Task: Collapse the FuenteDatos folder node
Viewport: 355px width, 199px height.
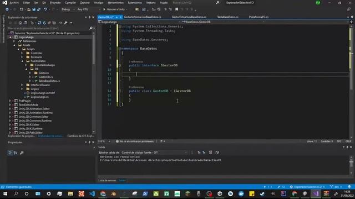Action: pos(22,61)
